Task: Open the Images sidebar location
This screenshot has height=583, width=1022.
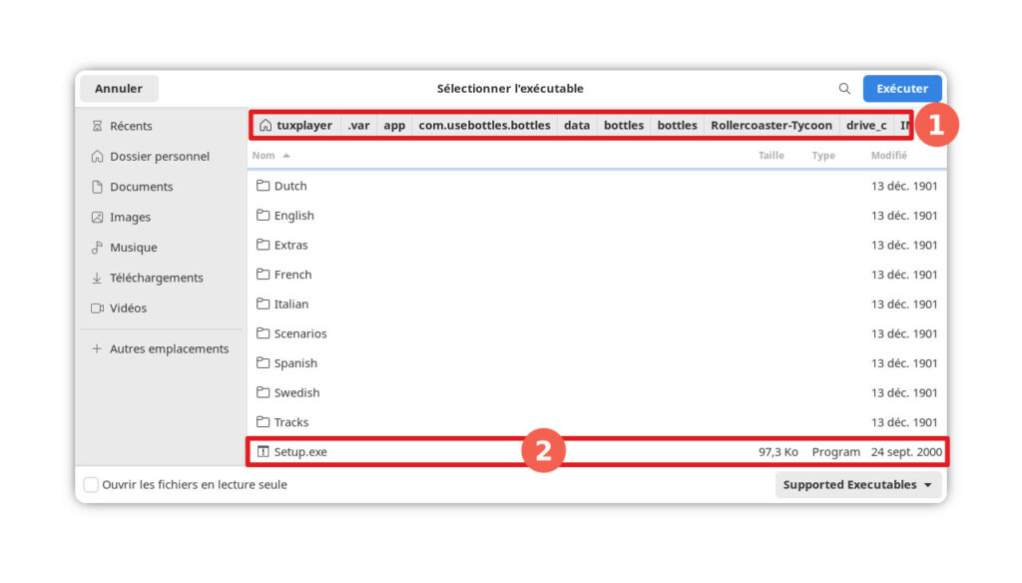Action: (130, 218)
